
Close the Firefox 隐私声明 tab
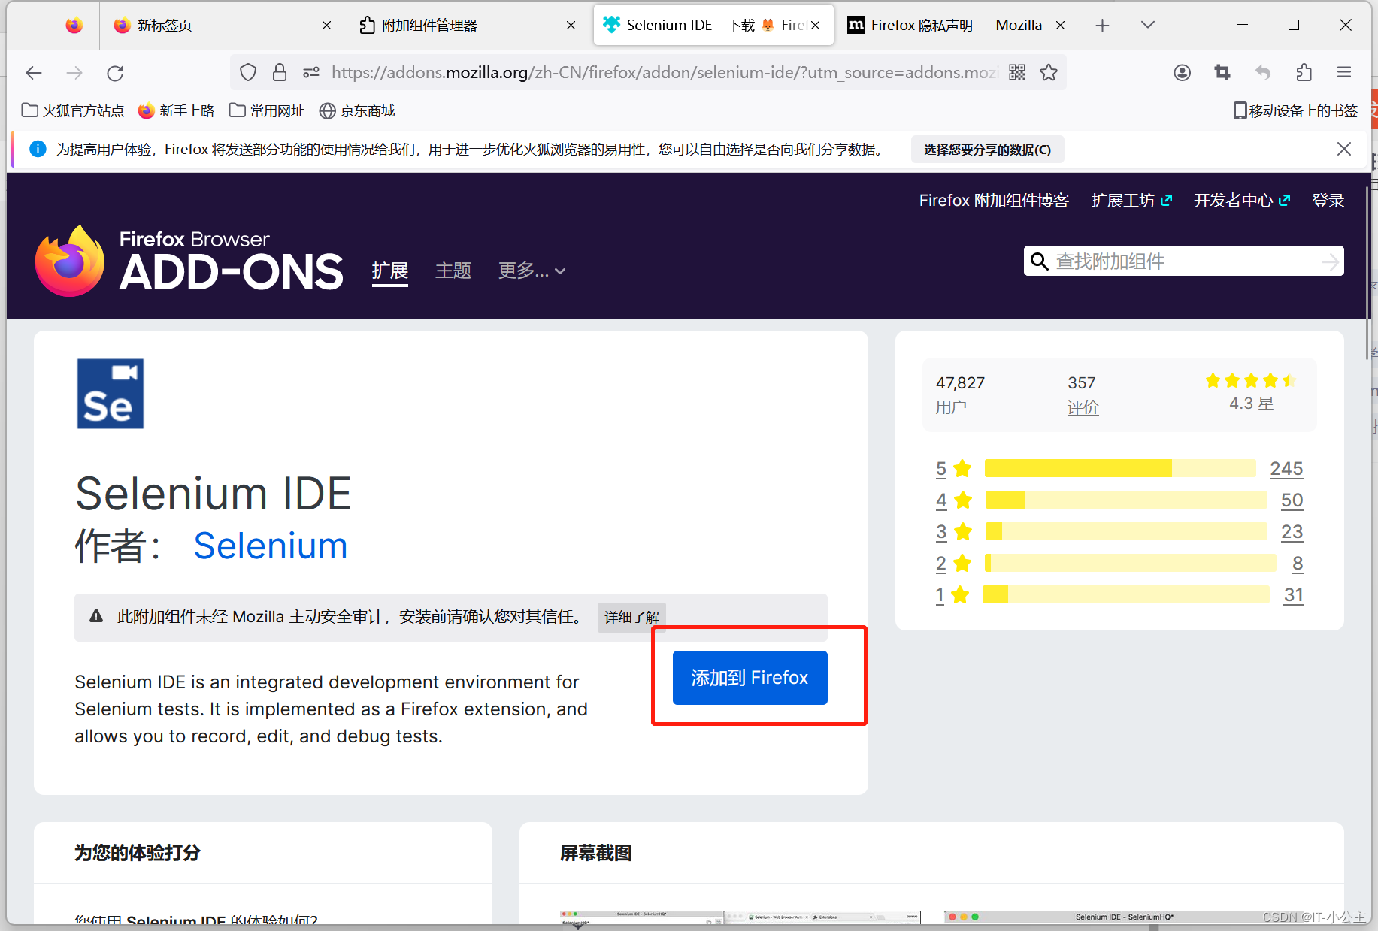click(1060, 26)
